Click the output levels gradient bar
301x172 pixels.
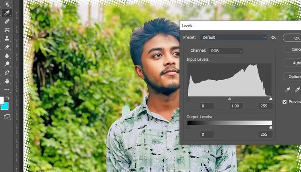[x=230, y=123]
